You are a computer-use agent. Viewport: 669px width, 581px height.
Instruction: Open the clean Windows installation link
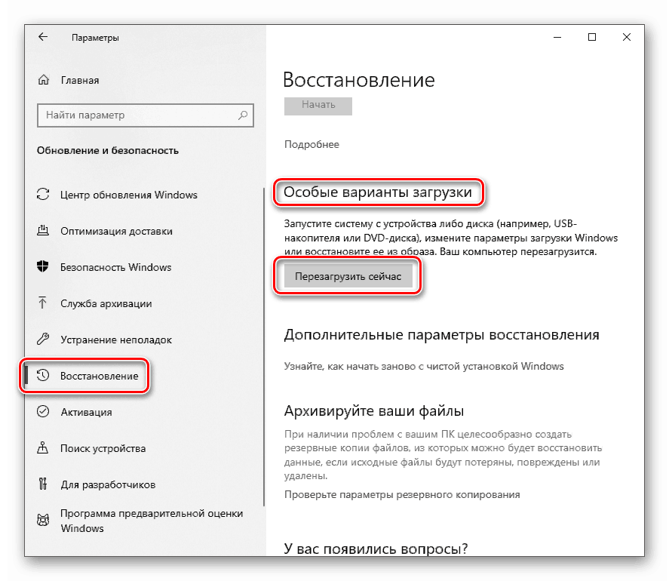point(424,367)
